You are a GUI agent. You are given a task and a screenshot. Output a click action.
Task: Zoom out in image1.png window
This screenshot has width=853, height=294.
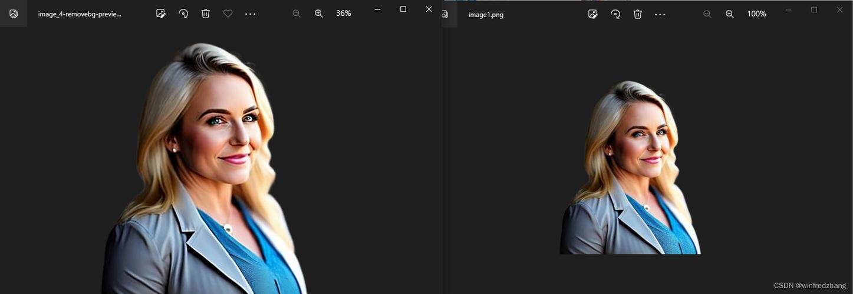tap(707, 14)
